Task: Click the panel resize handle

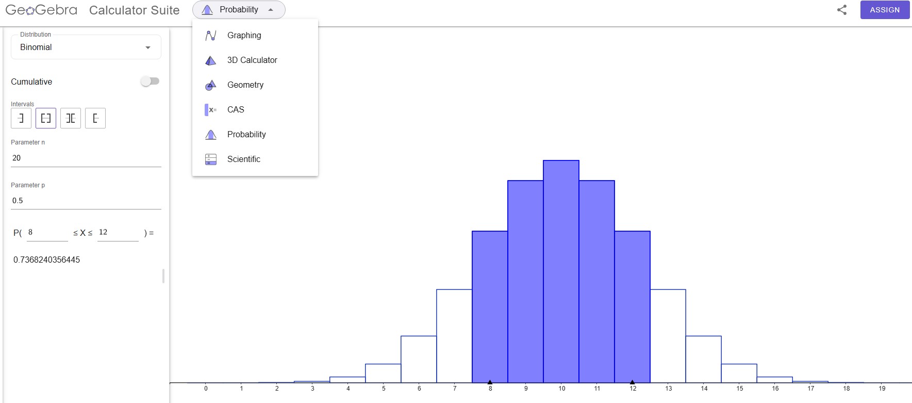Action: [163, 276]
